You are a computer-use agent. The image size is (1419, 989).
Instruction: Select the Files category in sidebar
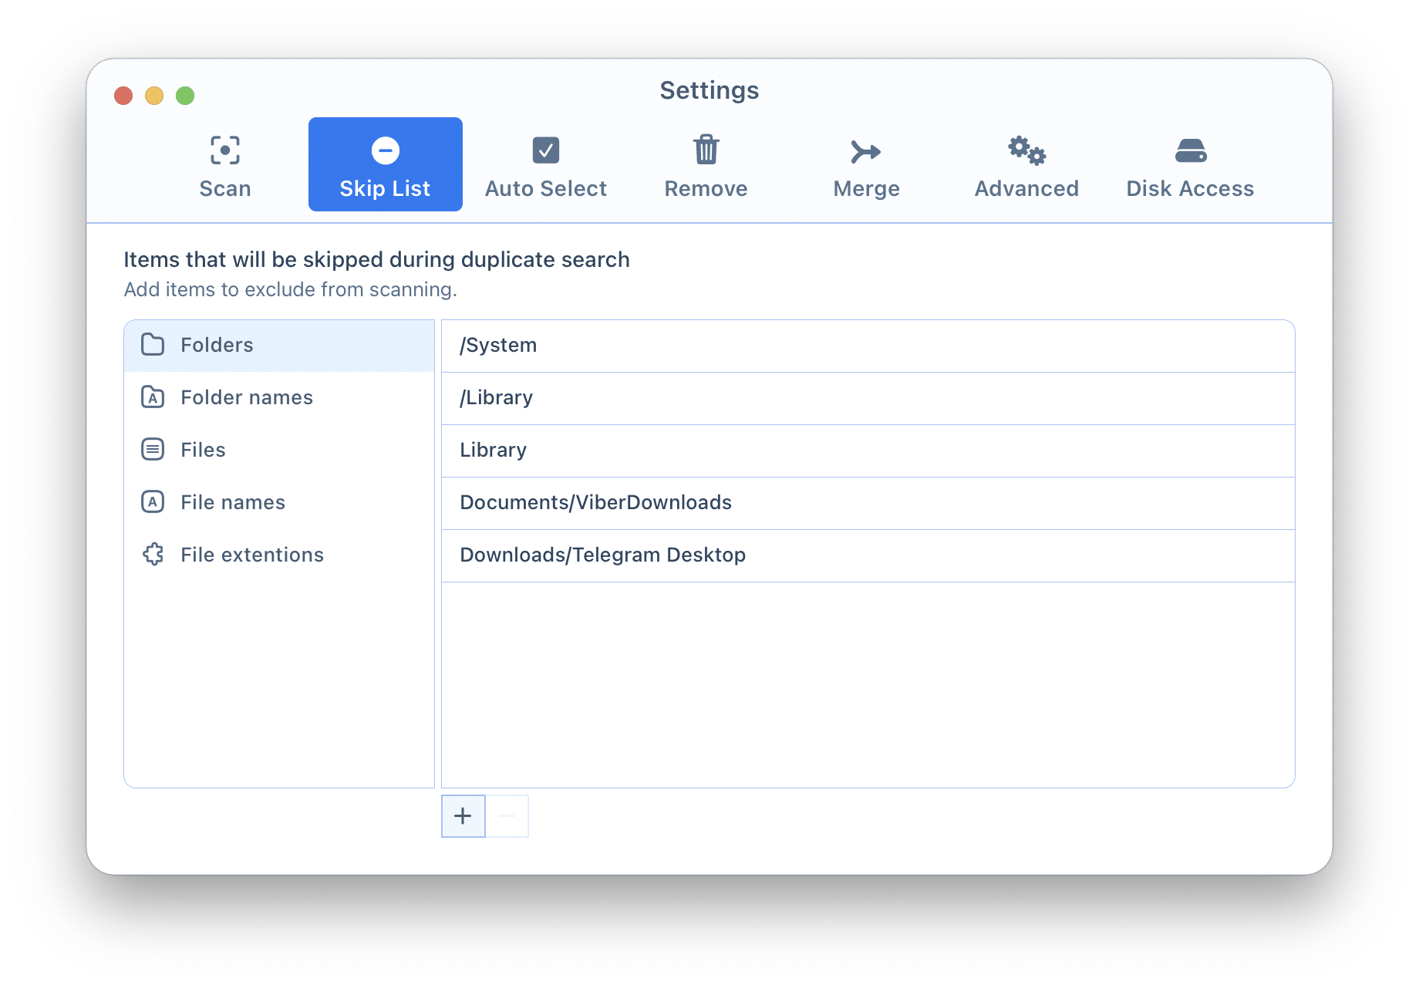point(203,450)
